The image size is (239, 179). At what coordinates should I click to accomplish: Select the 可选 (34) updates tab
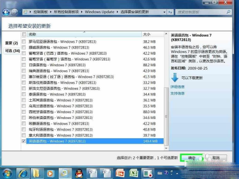13,51
